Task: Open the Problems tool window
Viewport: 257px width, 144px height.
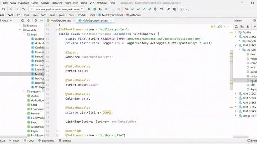Action: click(46, 140)
